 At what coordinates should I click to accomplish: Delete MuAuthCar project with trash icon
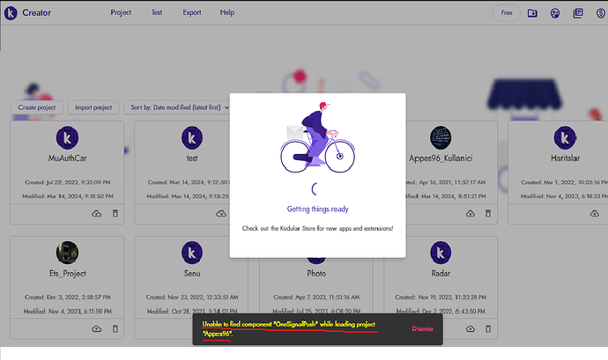tap(115, 214)
